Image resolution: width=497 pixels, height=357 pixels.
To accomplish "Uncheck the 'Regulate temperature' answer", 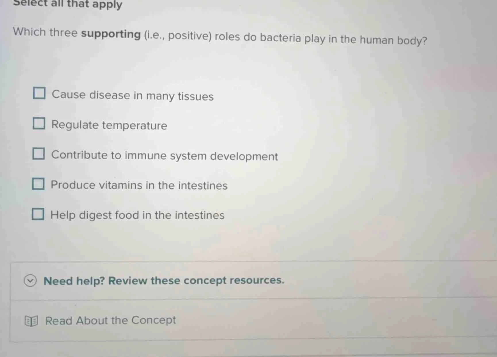I will point(39,123).
